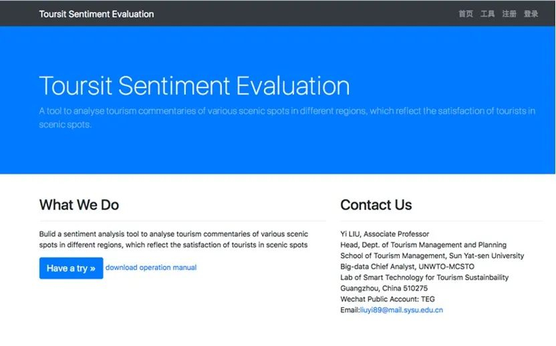556x346 pixels.
Task: Click the Lab of Smart Technology line
Action: point(424,277)
